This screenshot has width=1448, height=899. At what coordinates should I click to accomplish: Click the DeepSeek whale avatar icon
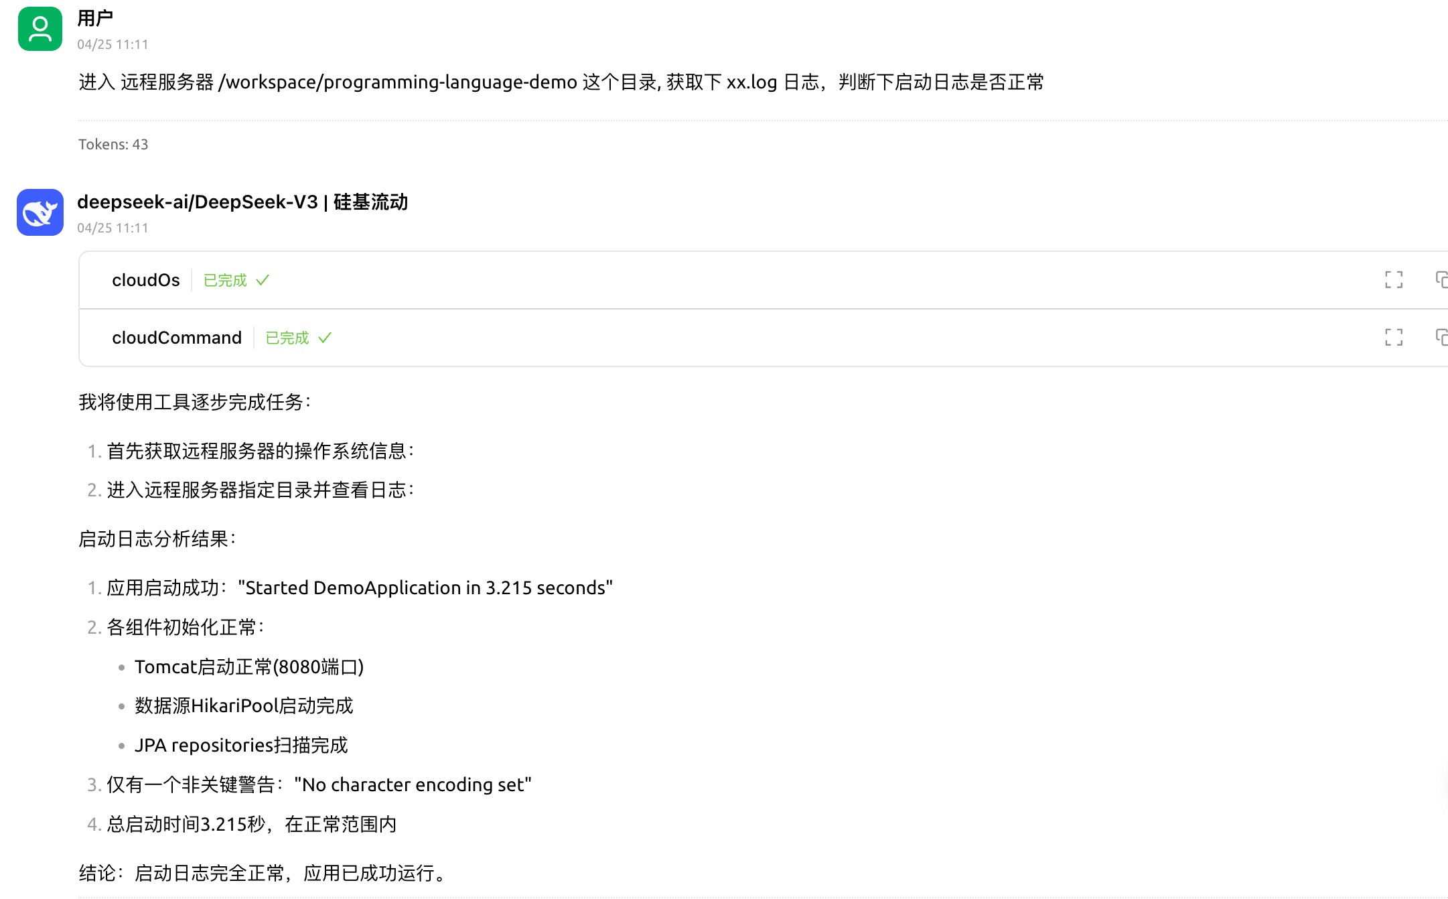40,212
